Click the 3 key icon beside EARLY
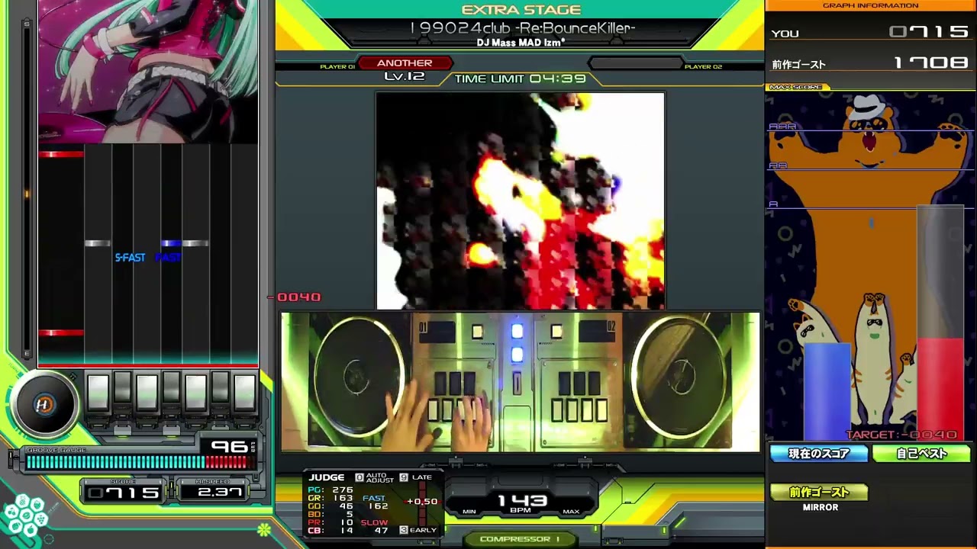The height and width of the screenshot is (549, 977). 404,530
